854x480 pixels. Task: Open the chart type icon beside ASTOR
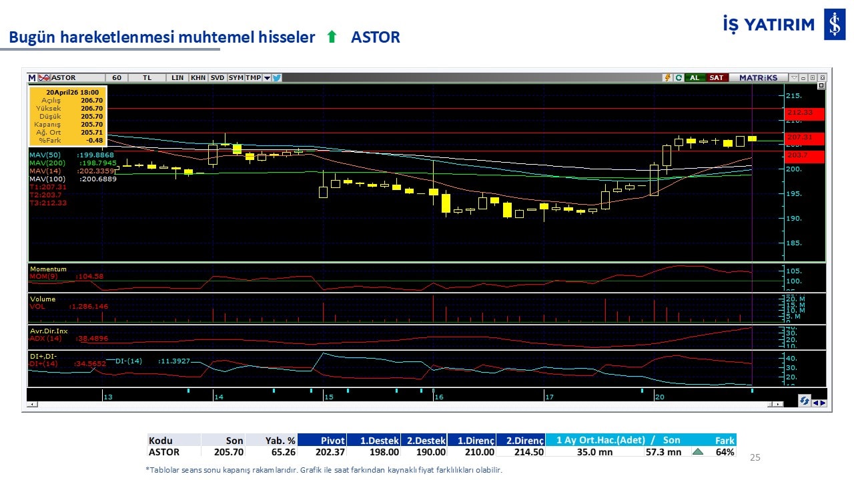click(44, 78)
